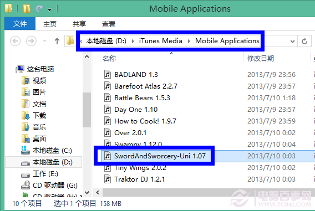Click Mobile Applications in the address path
The image size is (315, 211).
(227, 41)
